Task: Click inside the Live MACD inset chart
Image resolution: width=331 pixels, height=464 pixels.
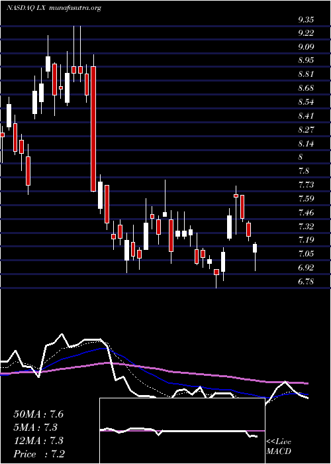Action: click(x=182, y=431)
